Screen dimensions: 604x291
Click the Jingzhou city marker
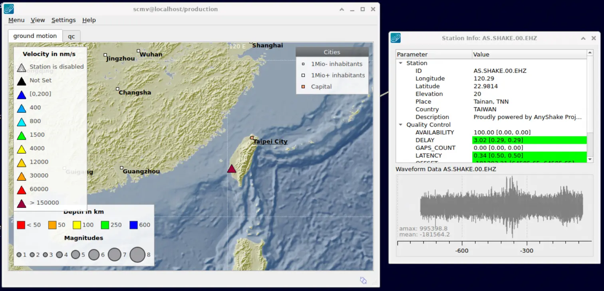(105, 55)
